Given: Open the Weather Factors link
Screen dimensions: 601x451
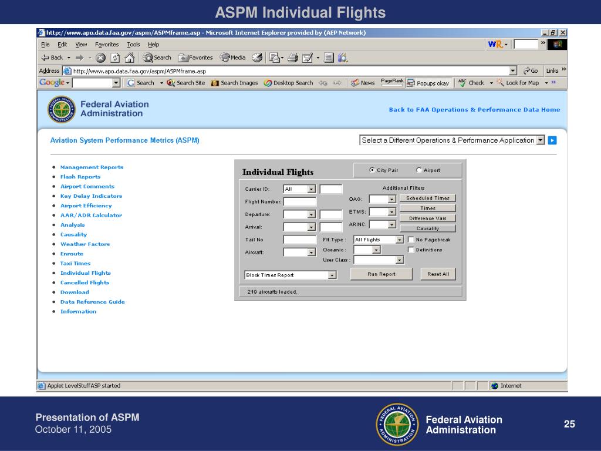Looking at the screenshot, I should point(85,244).
